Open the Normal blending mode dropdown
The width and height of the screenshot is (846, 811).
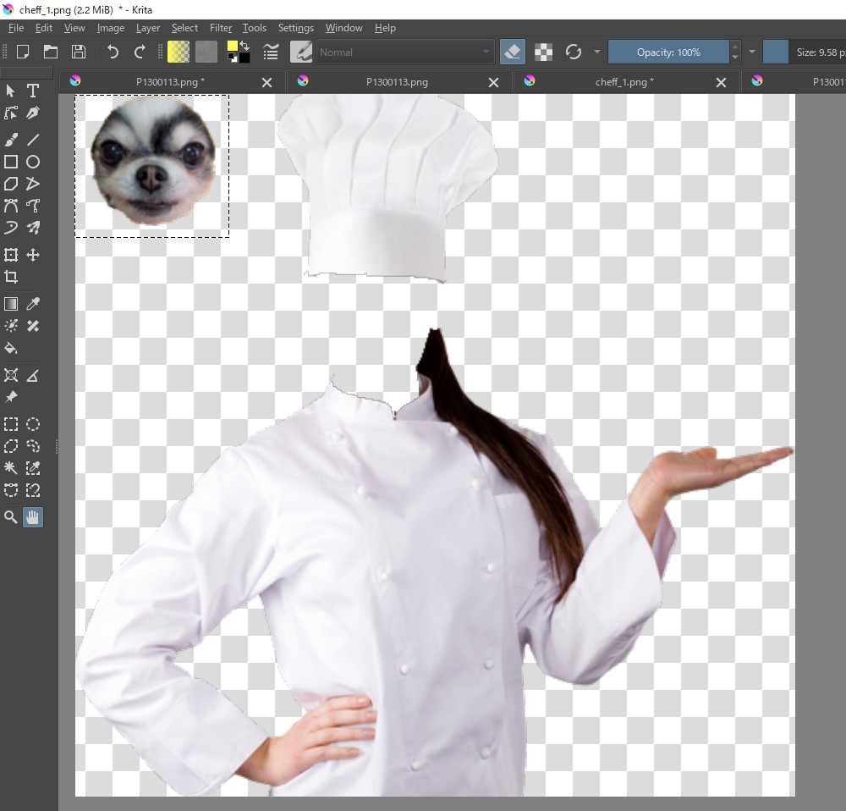pos(405,52)
